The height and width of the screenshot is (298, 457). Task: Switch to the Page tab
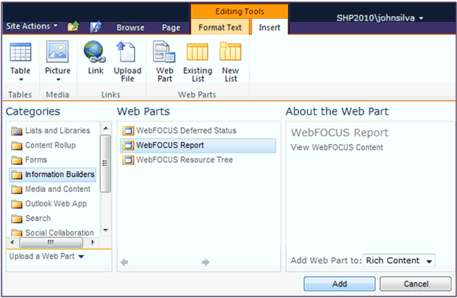tap(171, 28)
